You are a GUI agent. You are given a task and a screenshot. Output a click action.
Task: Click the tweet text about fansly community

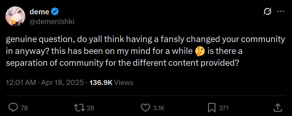coord(145,51)
